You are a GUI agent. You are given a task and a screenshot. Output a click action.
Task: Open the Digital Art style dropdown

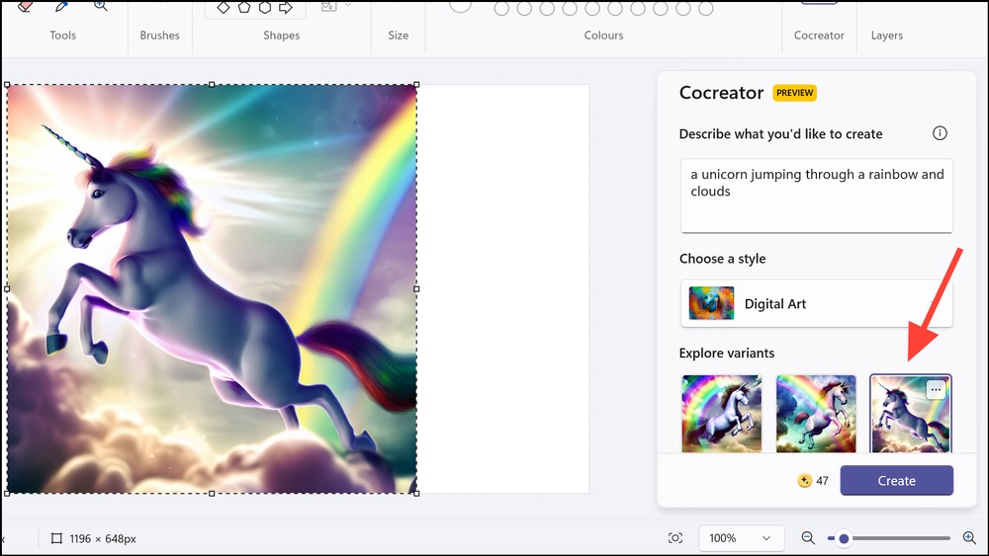point(816,303)
